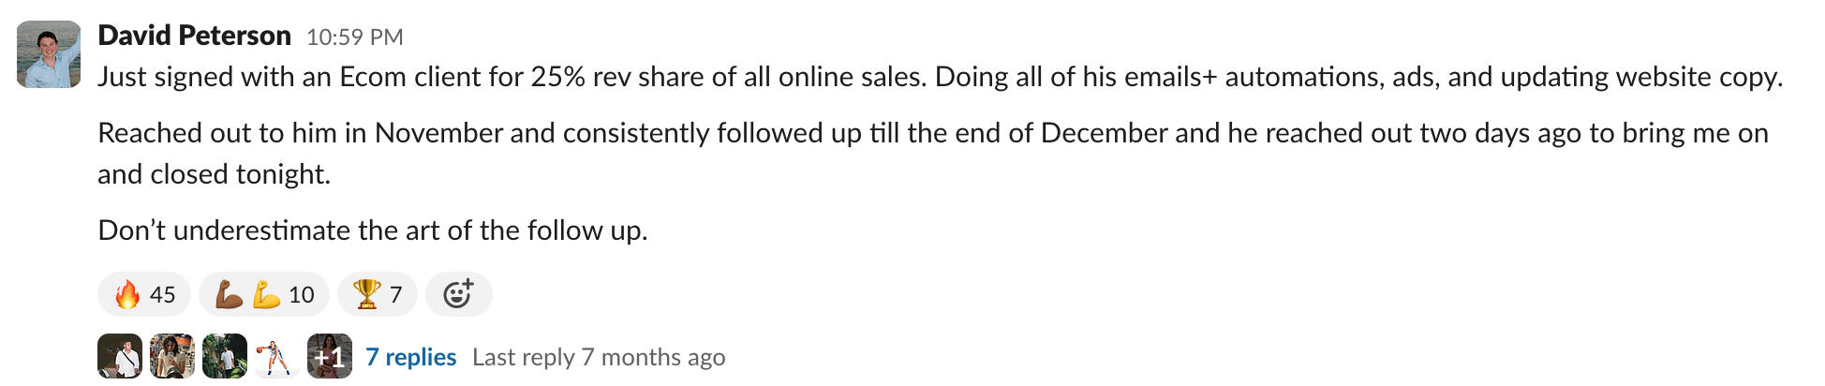Open David Peterson's profile picture
The image size is (1825, 386).
pos(49,54)
